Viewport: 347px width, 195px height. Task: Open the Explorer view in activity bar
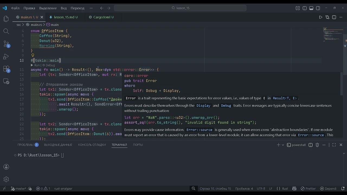[6, 19]
